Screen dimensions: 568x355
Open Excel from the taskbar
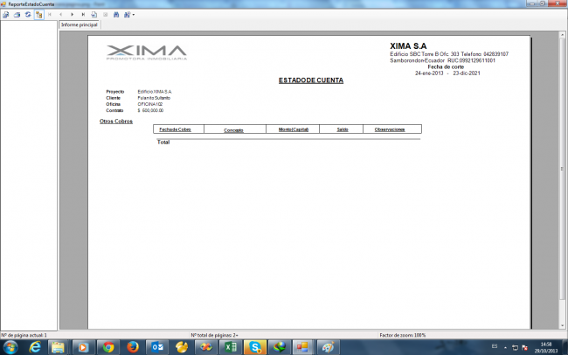[x=231, y=347]
